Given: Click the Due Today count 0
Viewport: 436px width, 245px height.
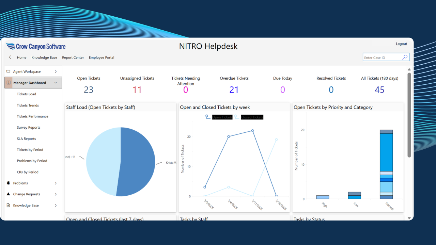Looking at the screenshot, I should coord(282,90).
